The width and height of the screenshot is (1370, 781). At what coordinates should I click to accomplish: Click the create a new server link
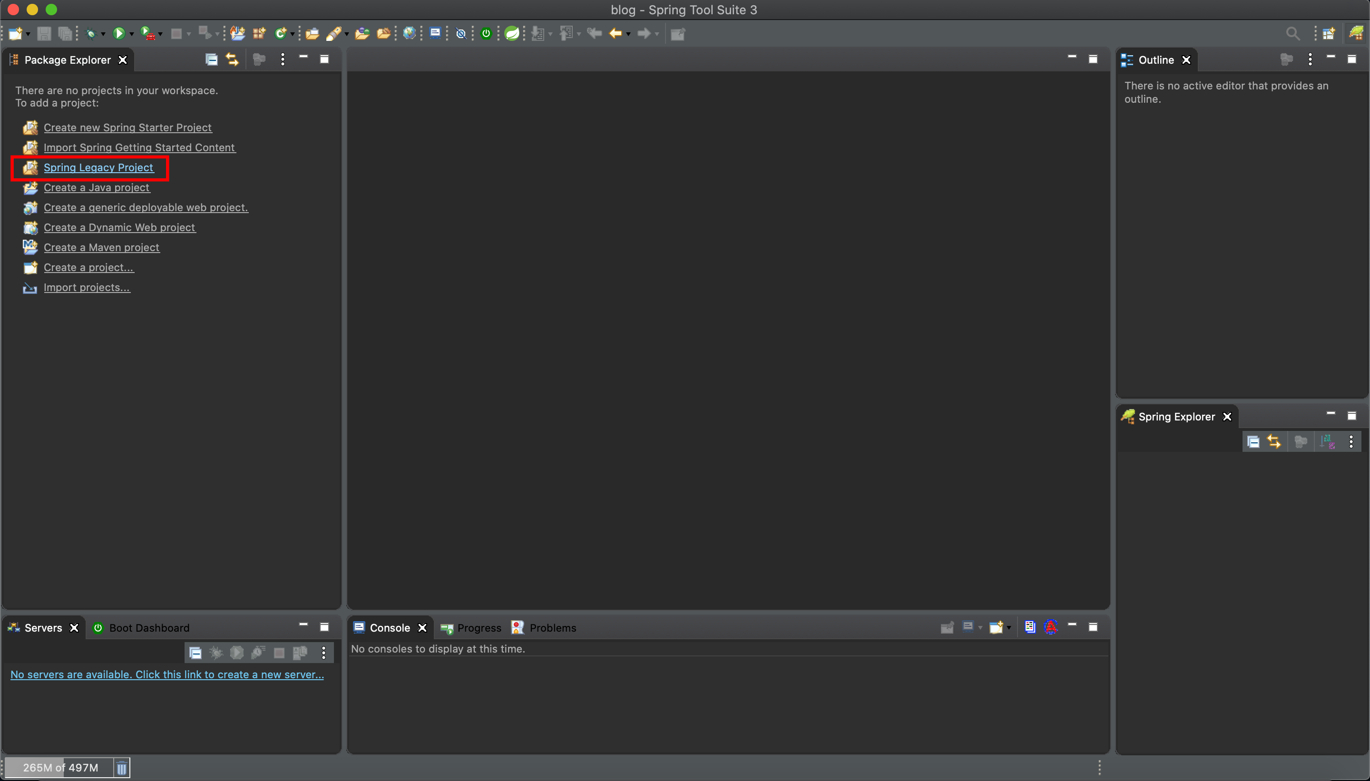[x=167, y=675]
